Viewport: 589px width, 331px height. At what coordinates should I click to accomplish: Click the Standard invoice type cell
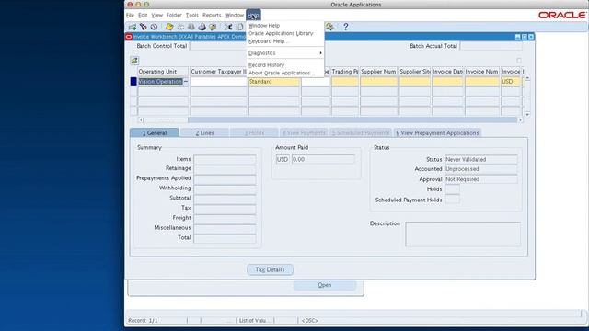pos(274,82)
